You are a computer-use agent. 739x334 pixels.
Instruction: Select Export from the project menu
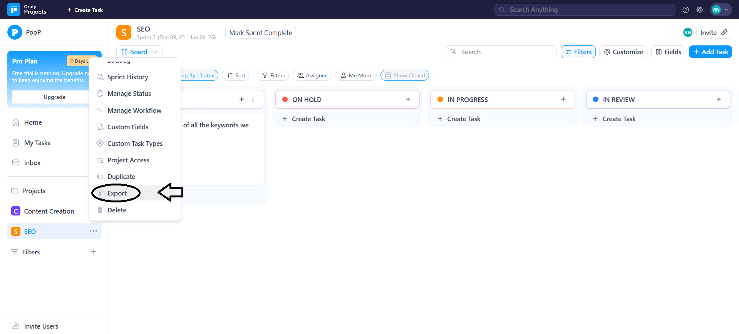click(x=117, y=193)
